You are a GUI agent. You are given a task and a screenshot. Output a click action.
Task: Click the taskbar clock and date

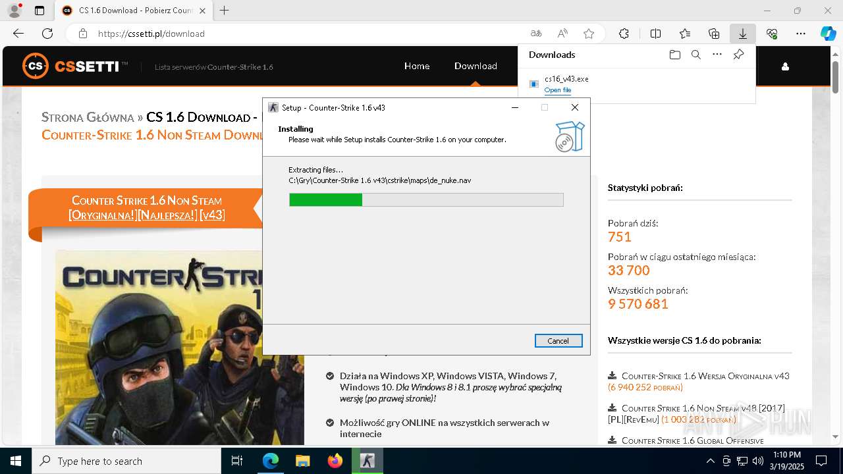[x=786, y=461]
